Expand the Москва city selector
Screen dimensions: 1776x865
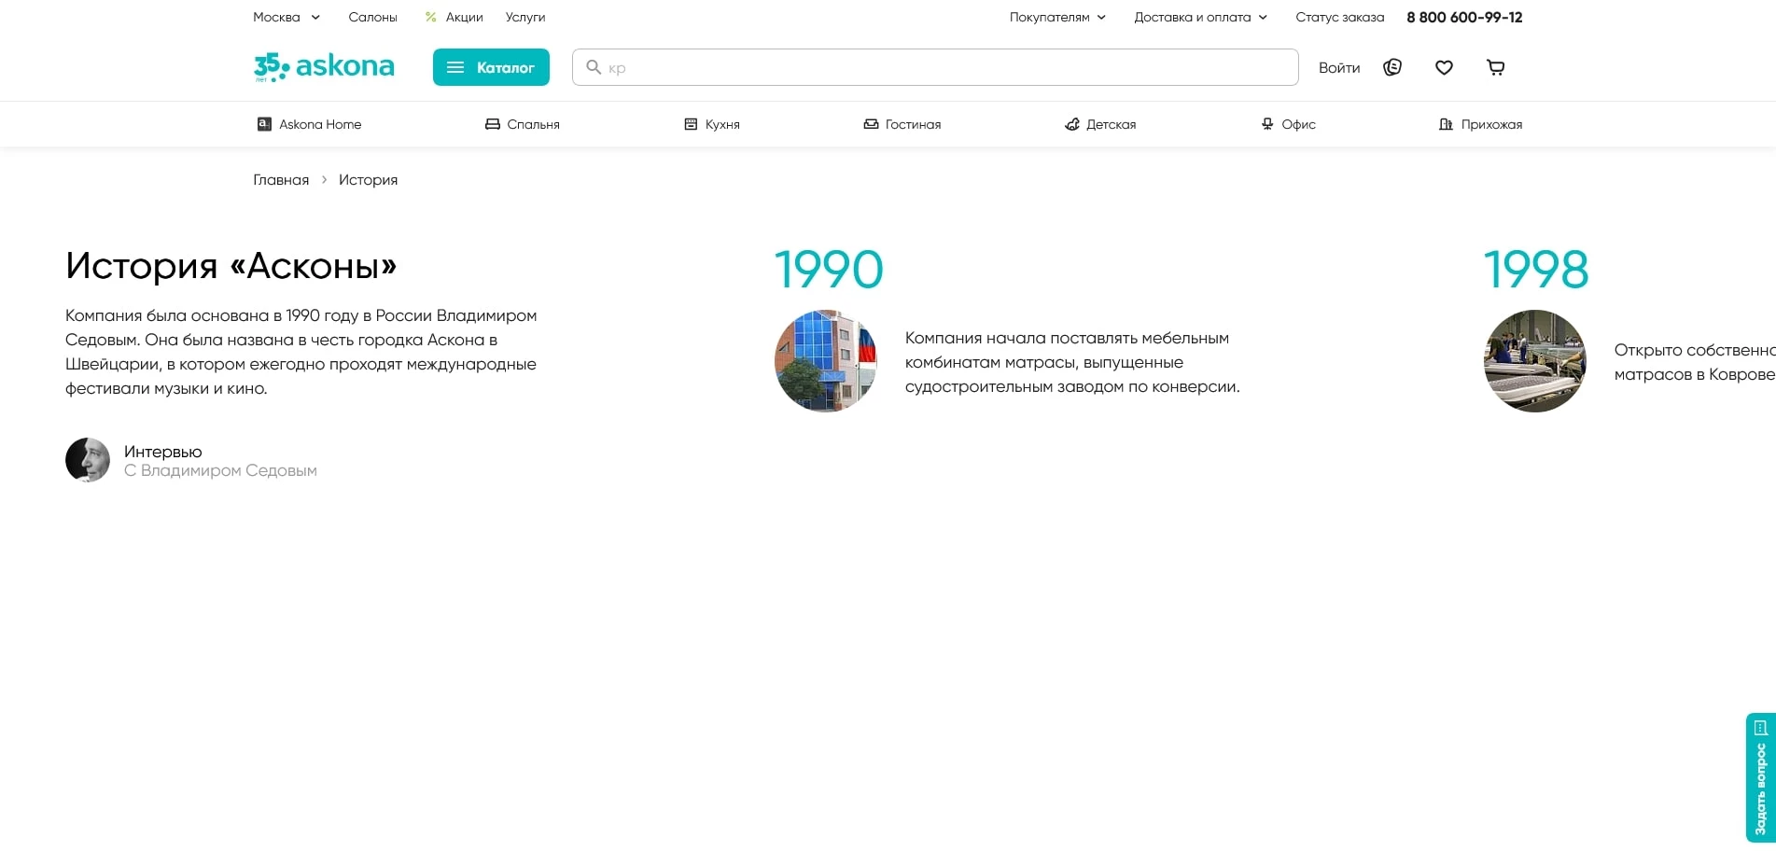point(287,17)
